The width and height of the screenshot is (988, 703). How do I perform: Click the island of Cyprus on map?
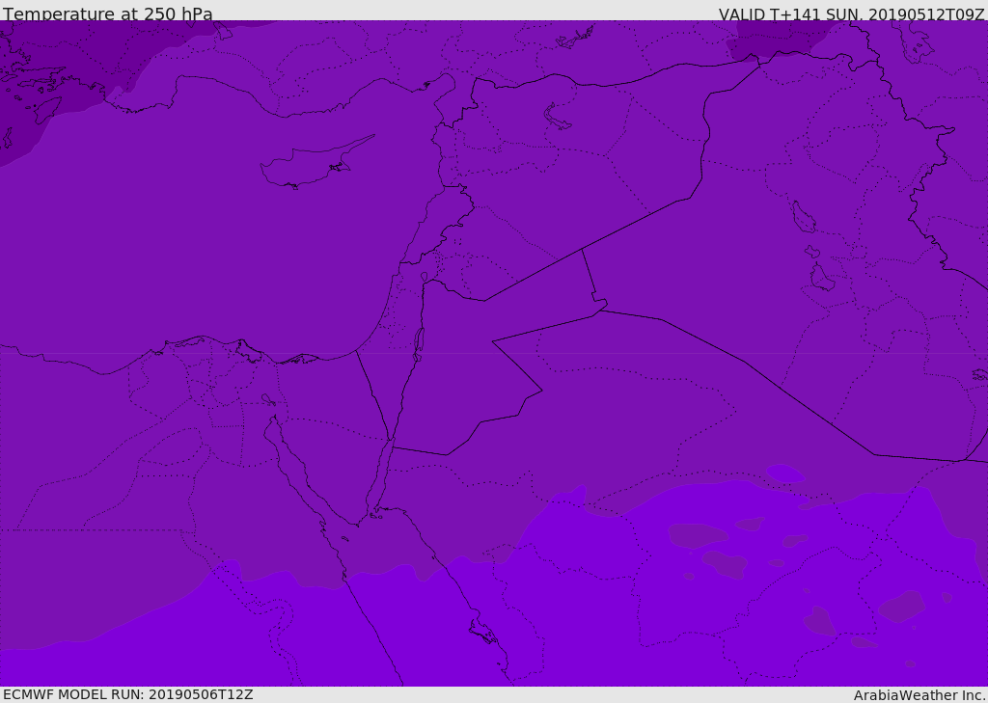[x=316, y=162]
